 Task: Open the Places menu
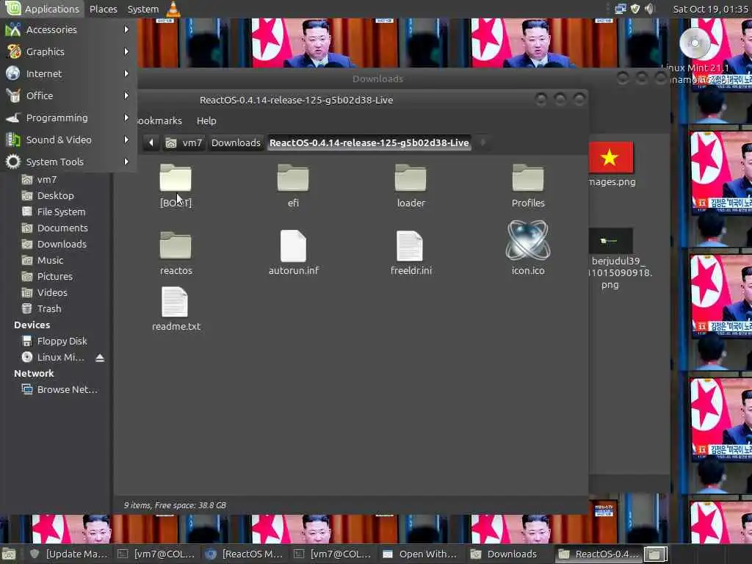103,9
